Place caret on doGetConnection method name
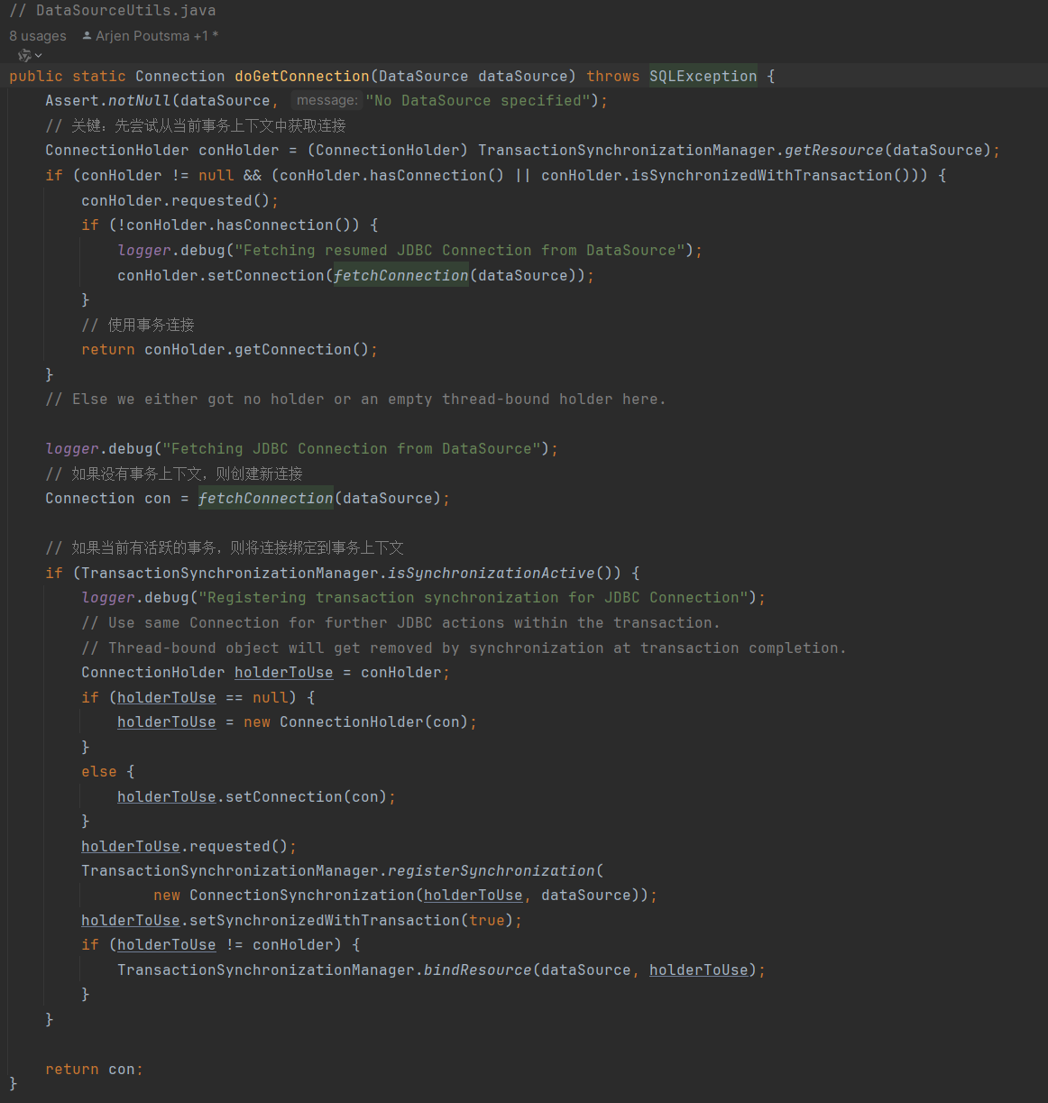Viewport: 1048px width, 1103px height. click(302, 77)
